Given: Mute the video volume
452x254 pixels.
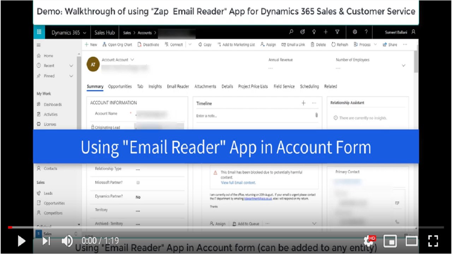Looking at the screenshot, I should tap(67, 241).
